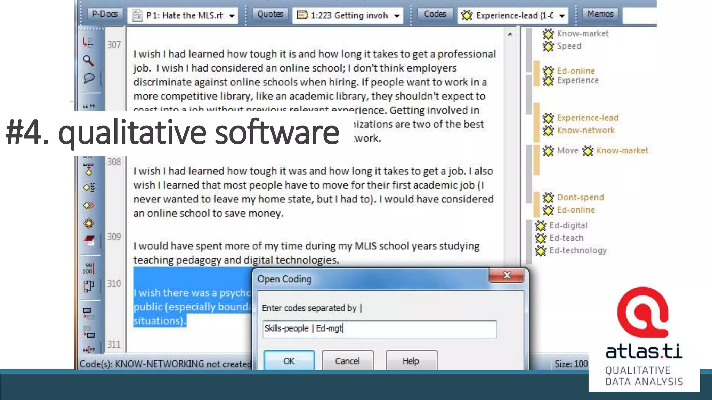Click highlighted text 'I wish there was a psych'
Image resolution: width=712 pixels, height=400 pixels.
click(193, 293)
